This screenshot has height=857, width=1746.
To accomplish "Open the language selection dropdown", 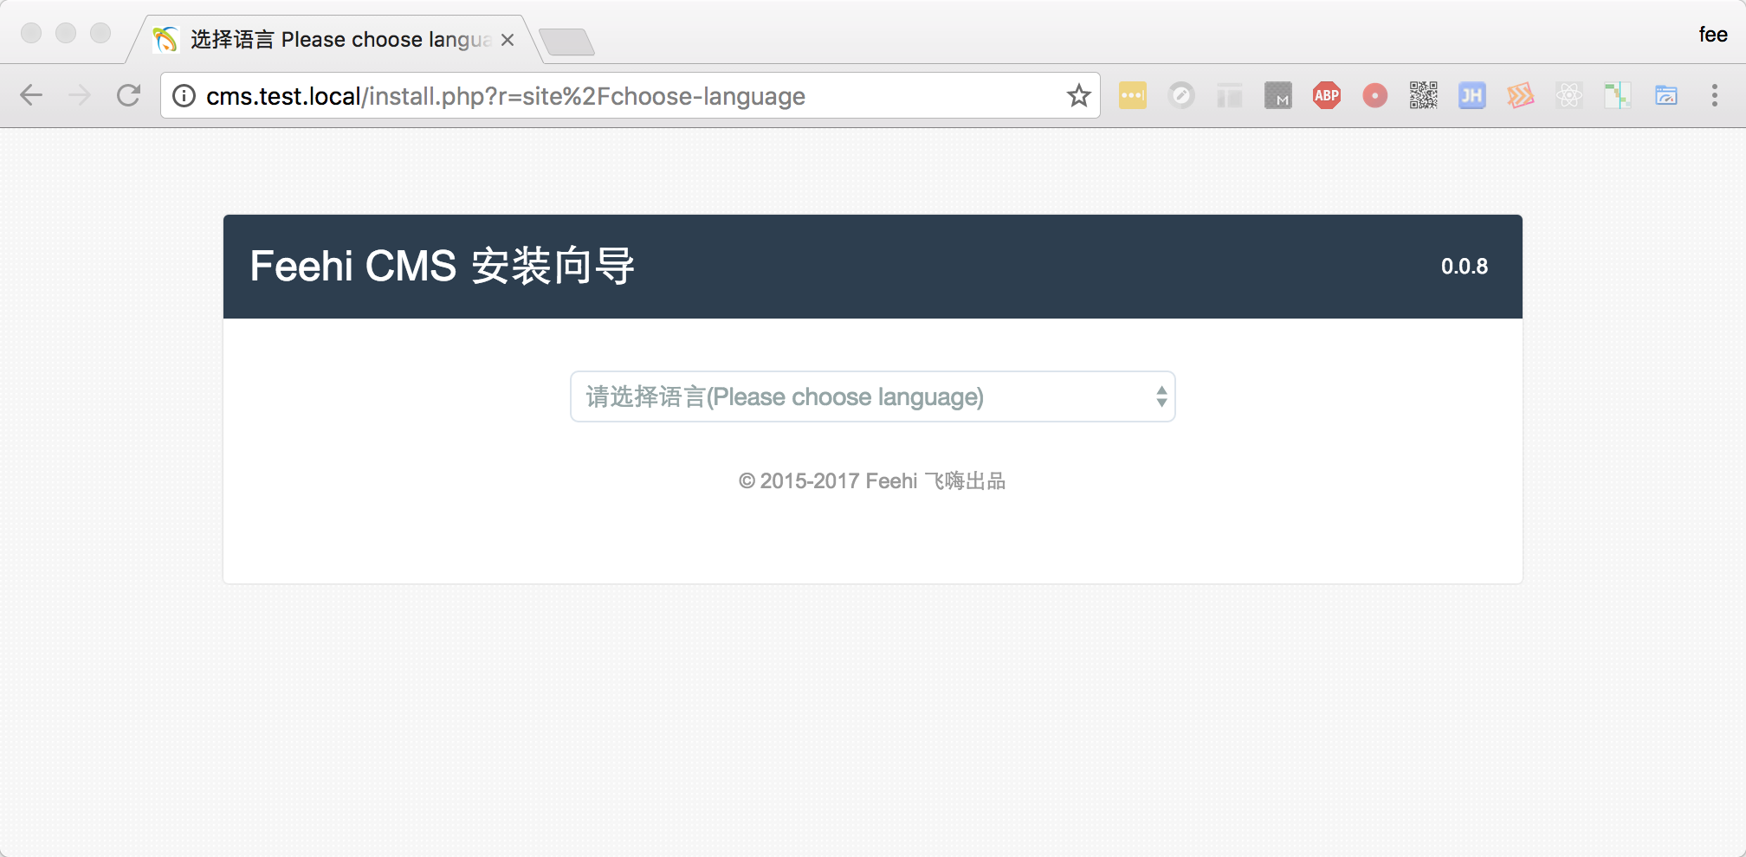I will pyautogui.click(x=872, y=396).
